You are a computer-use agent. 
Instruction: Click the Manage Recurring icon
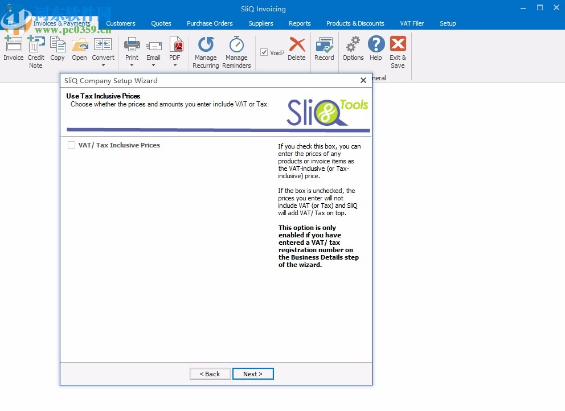tap(205, 51)
